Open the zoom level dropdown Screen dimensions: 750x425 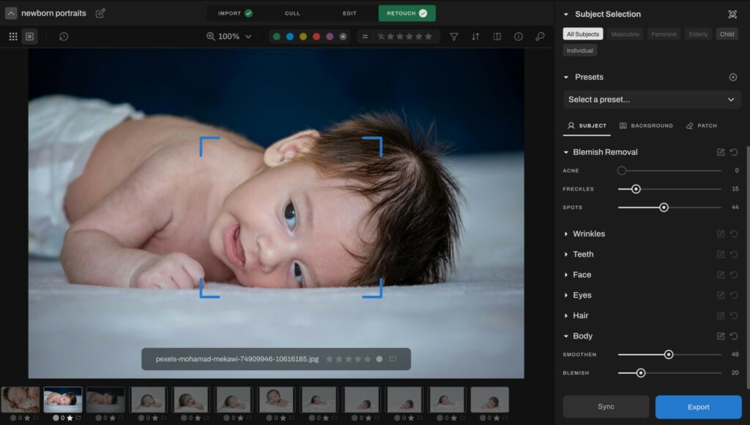tap(229, 35)
